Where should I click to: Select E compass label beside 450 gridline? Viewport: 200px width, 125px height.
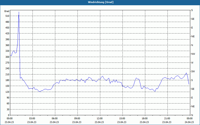pyautogui.click(x=192, y=28)
